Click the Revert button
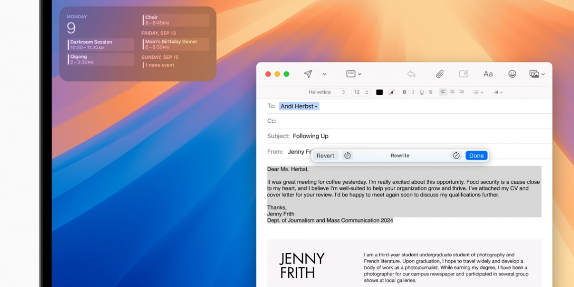This screenshot has height=287, width=574. (x=325, y=156)
